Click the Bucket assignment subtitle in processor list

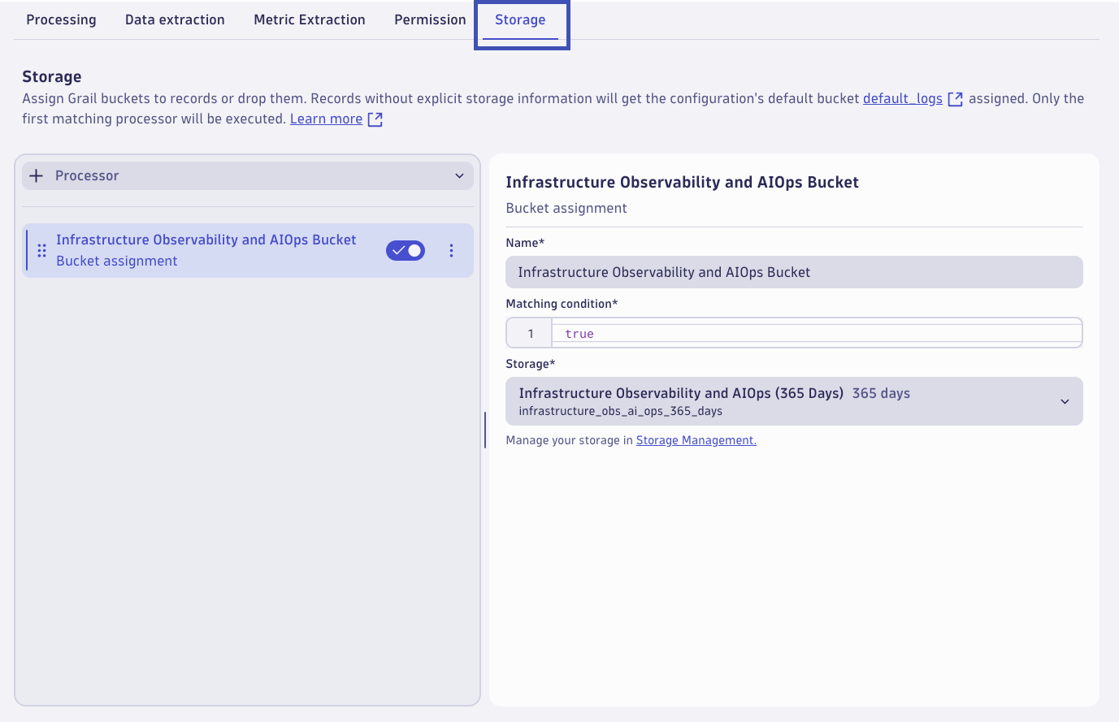[117, 261]
